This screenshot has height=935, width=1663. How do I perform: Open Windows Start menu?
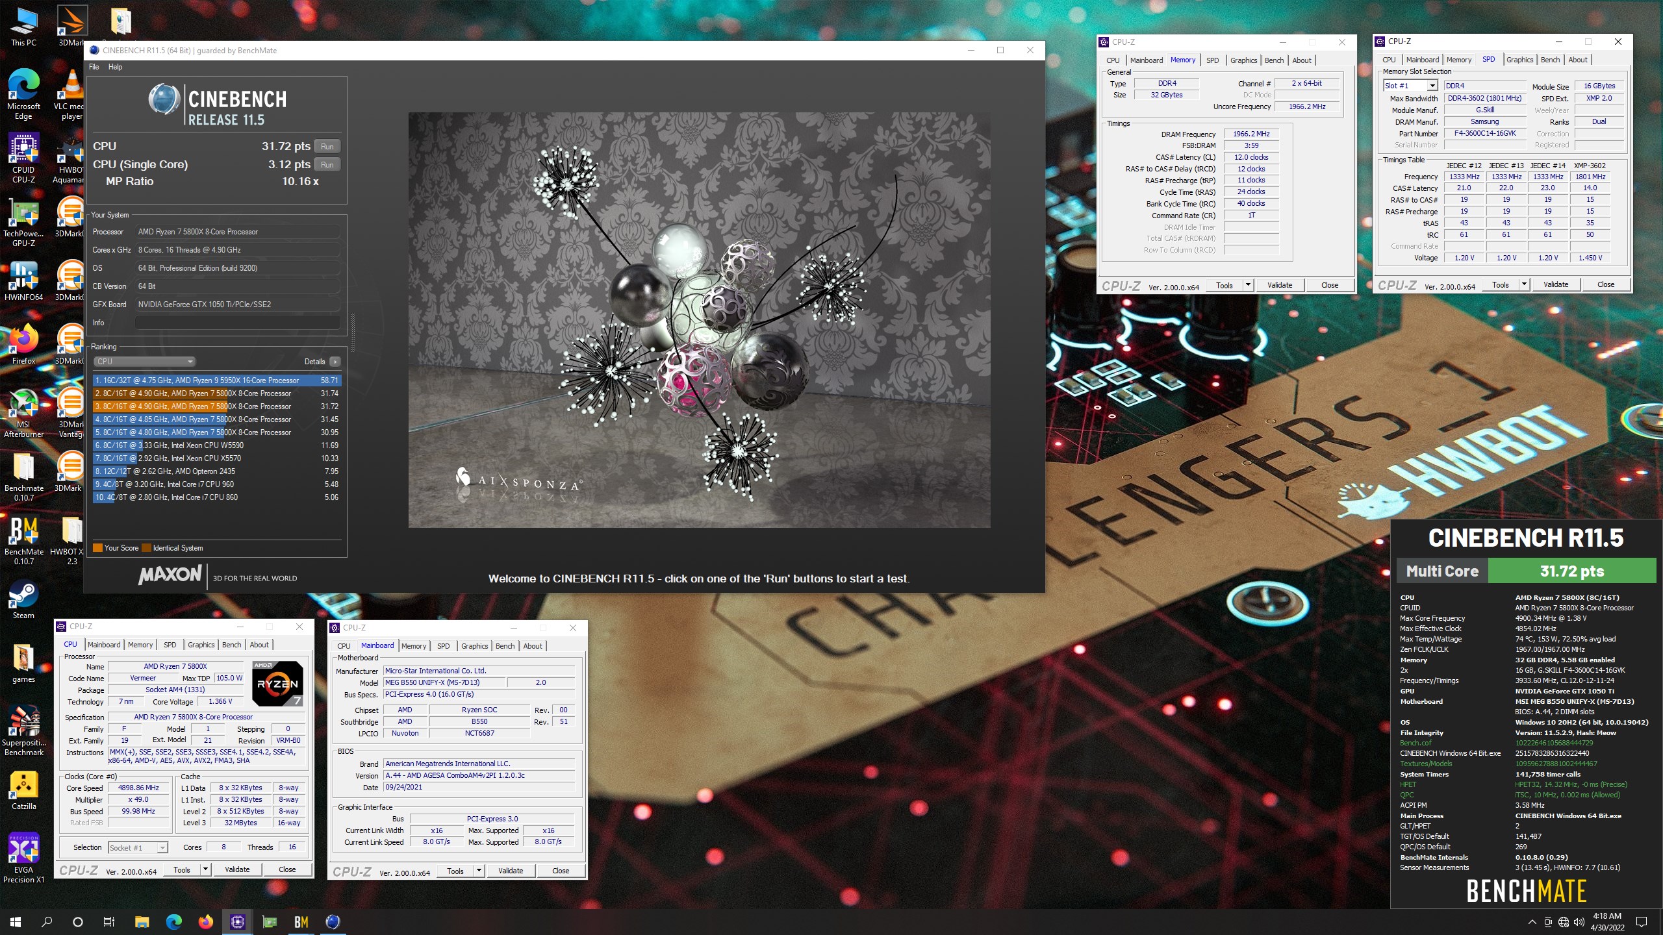16,921
